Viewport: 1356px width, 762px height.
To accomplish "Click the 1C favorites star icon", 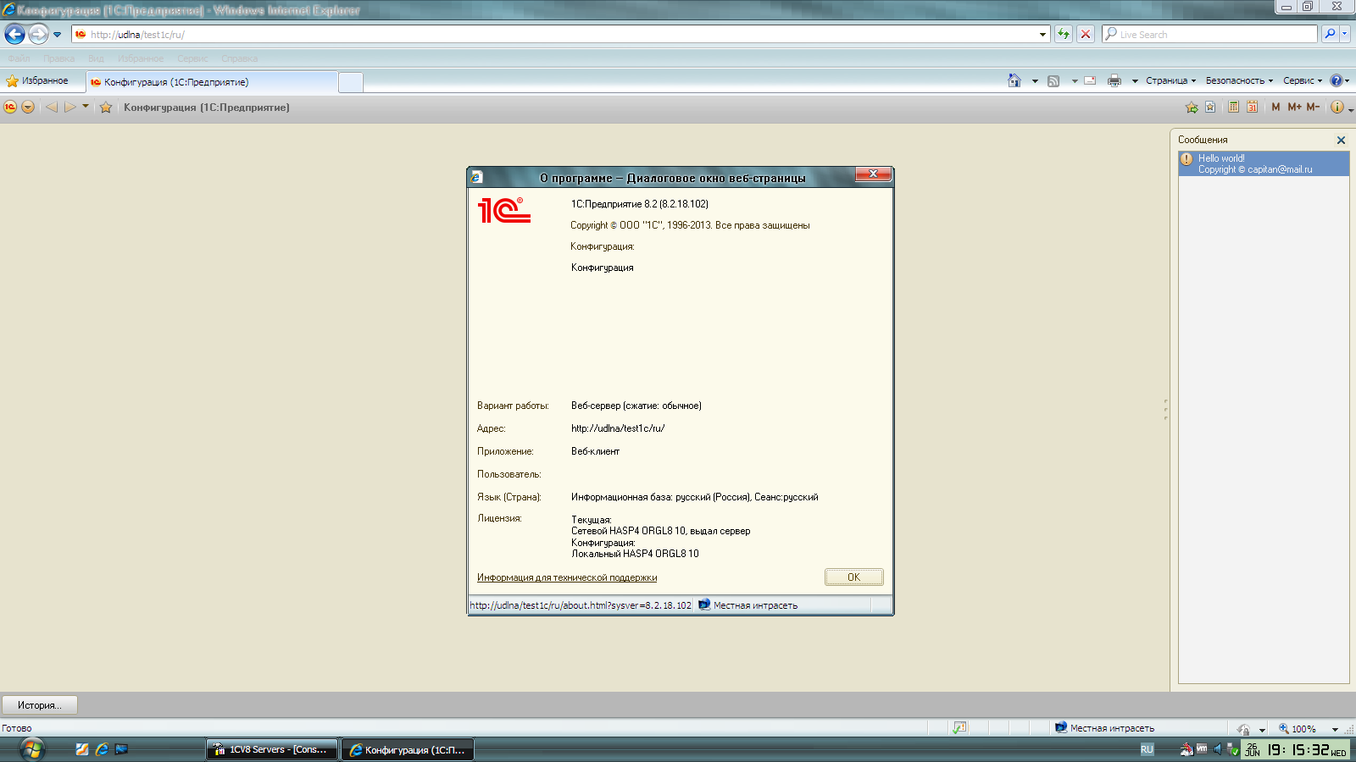I will [x=106, y=108].
